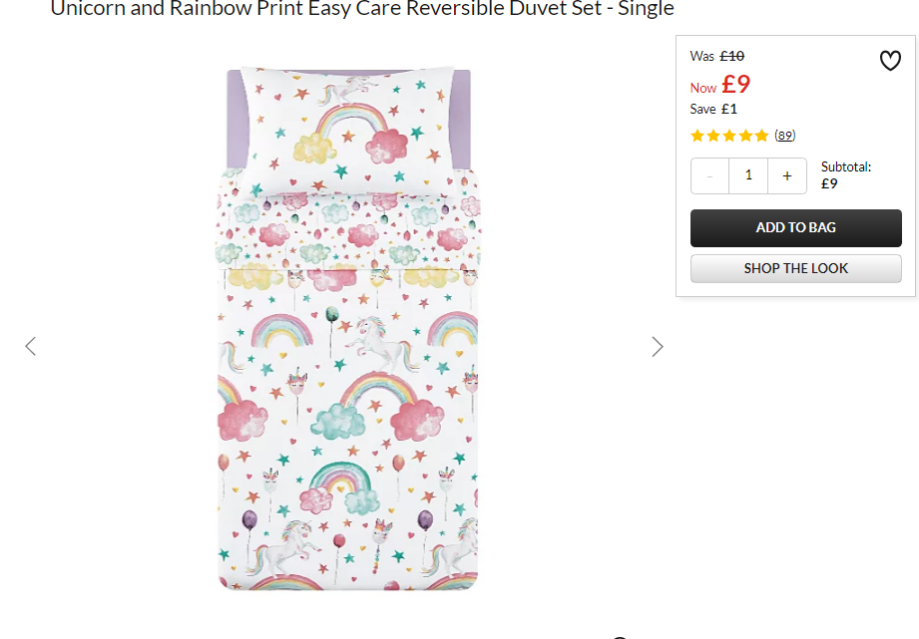
Task: Show next product image with right arrow
Action: [657, 347]
